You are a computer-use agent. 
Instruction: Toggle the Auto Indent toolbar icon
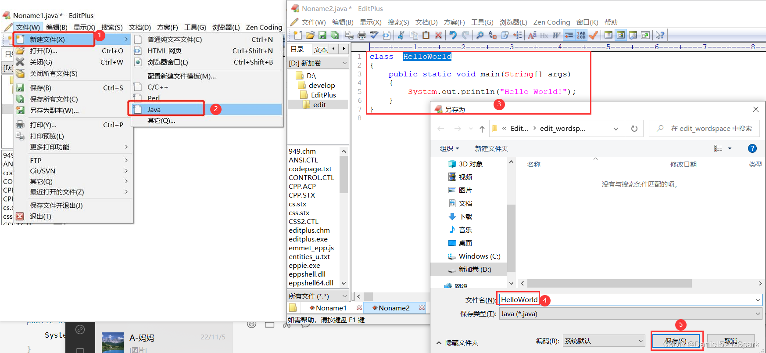point(569,35)
